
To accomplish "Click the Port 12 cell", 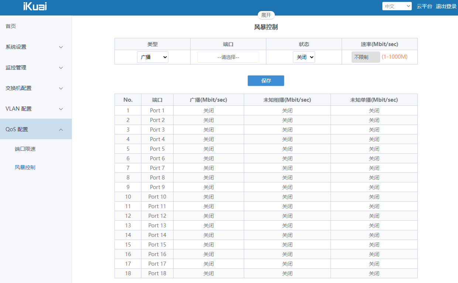I will [157, 216].
